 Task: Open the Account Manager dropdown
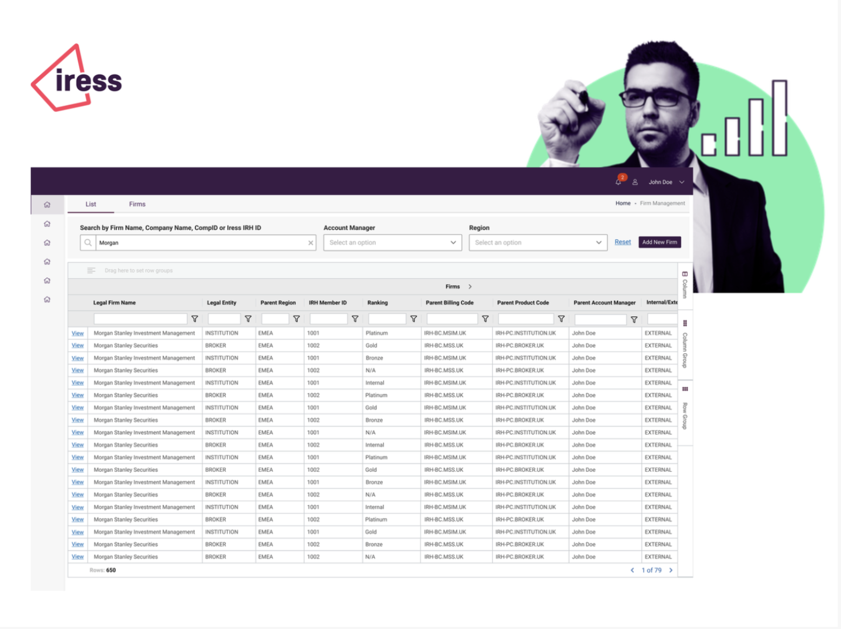pyautogui.click(x=392, y=243)
